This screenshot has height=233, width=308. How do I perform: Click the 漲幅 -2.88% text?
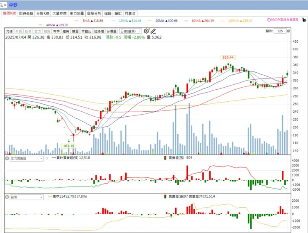(x=134, y=37)
